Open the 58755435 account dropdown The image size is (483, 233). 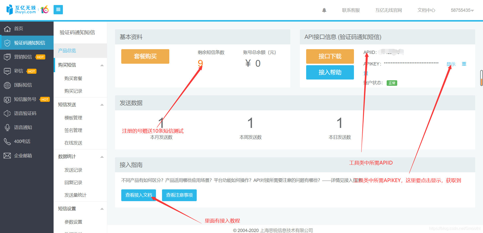tap(462, 10)
